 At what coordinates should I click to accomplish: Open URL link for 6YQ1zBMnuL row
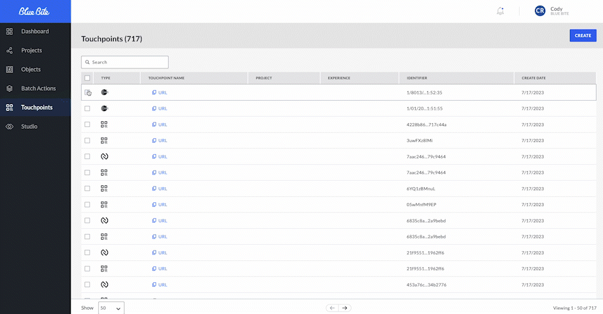click(162, 188)
